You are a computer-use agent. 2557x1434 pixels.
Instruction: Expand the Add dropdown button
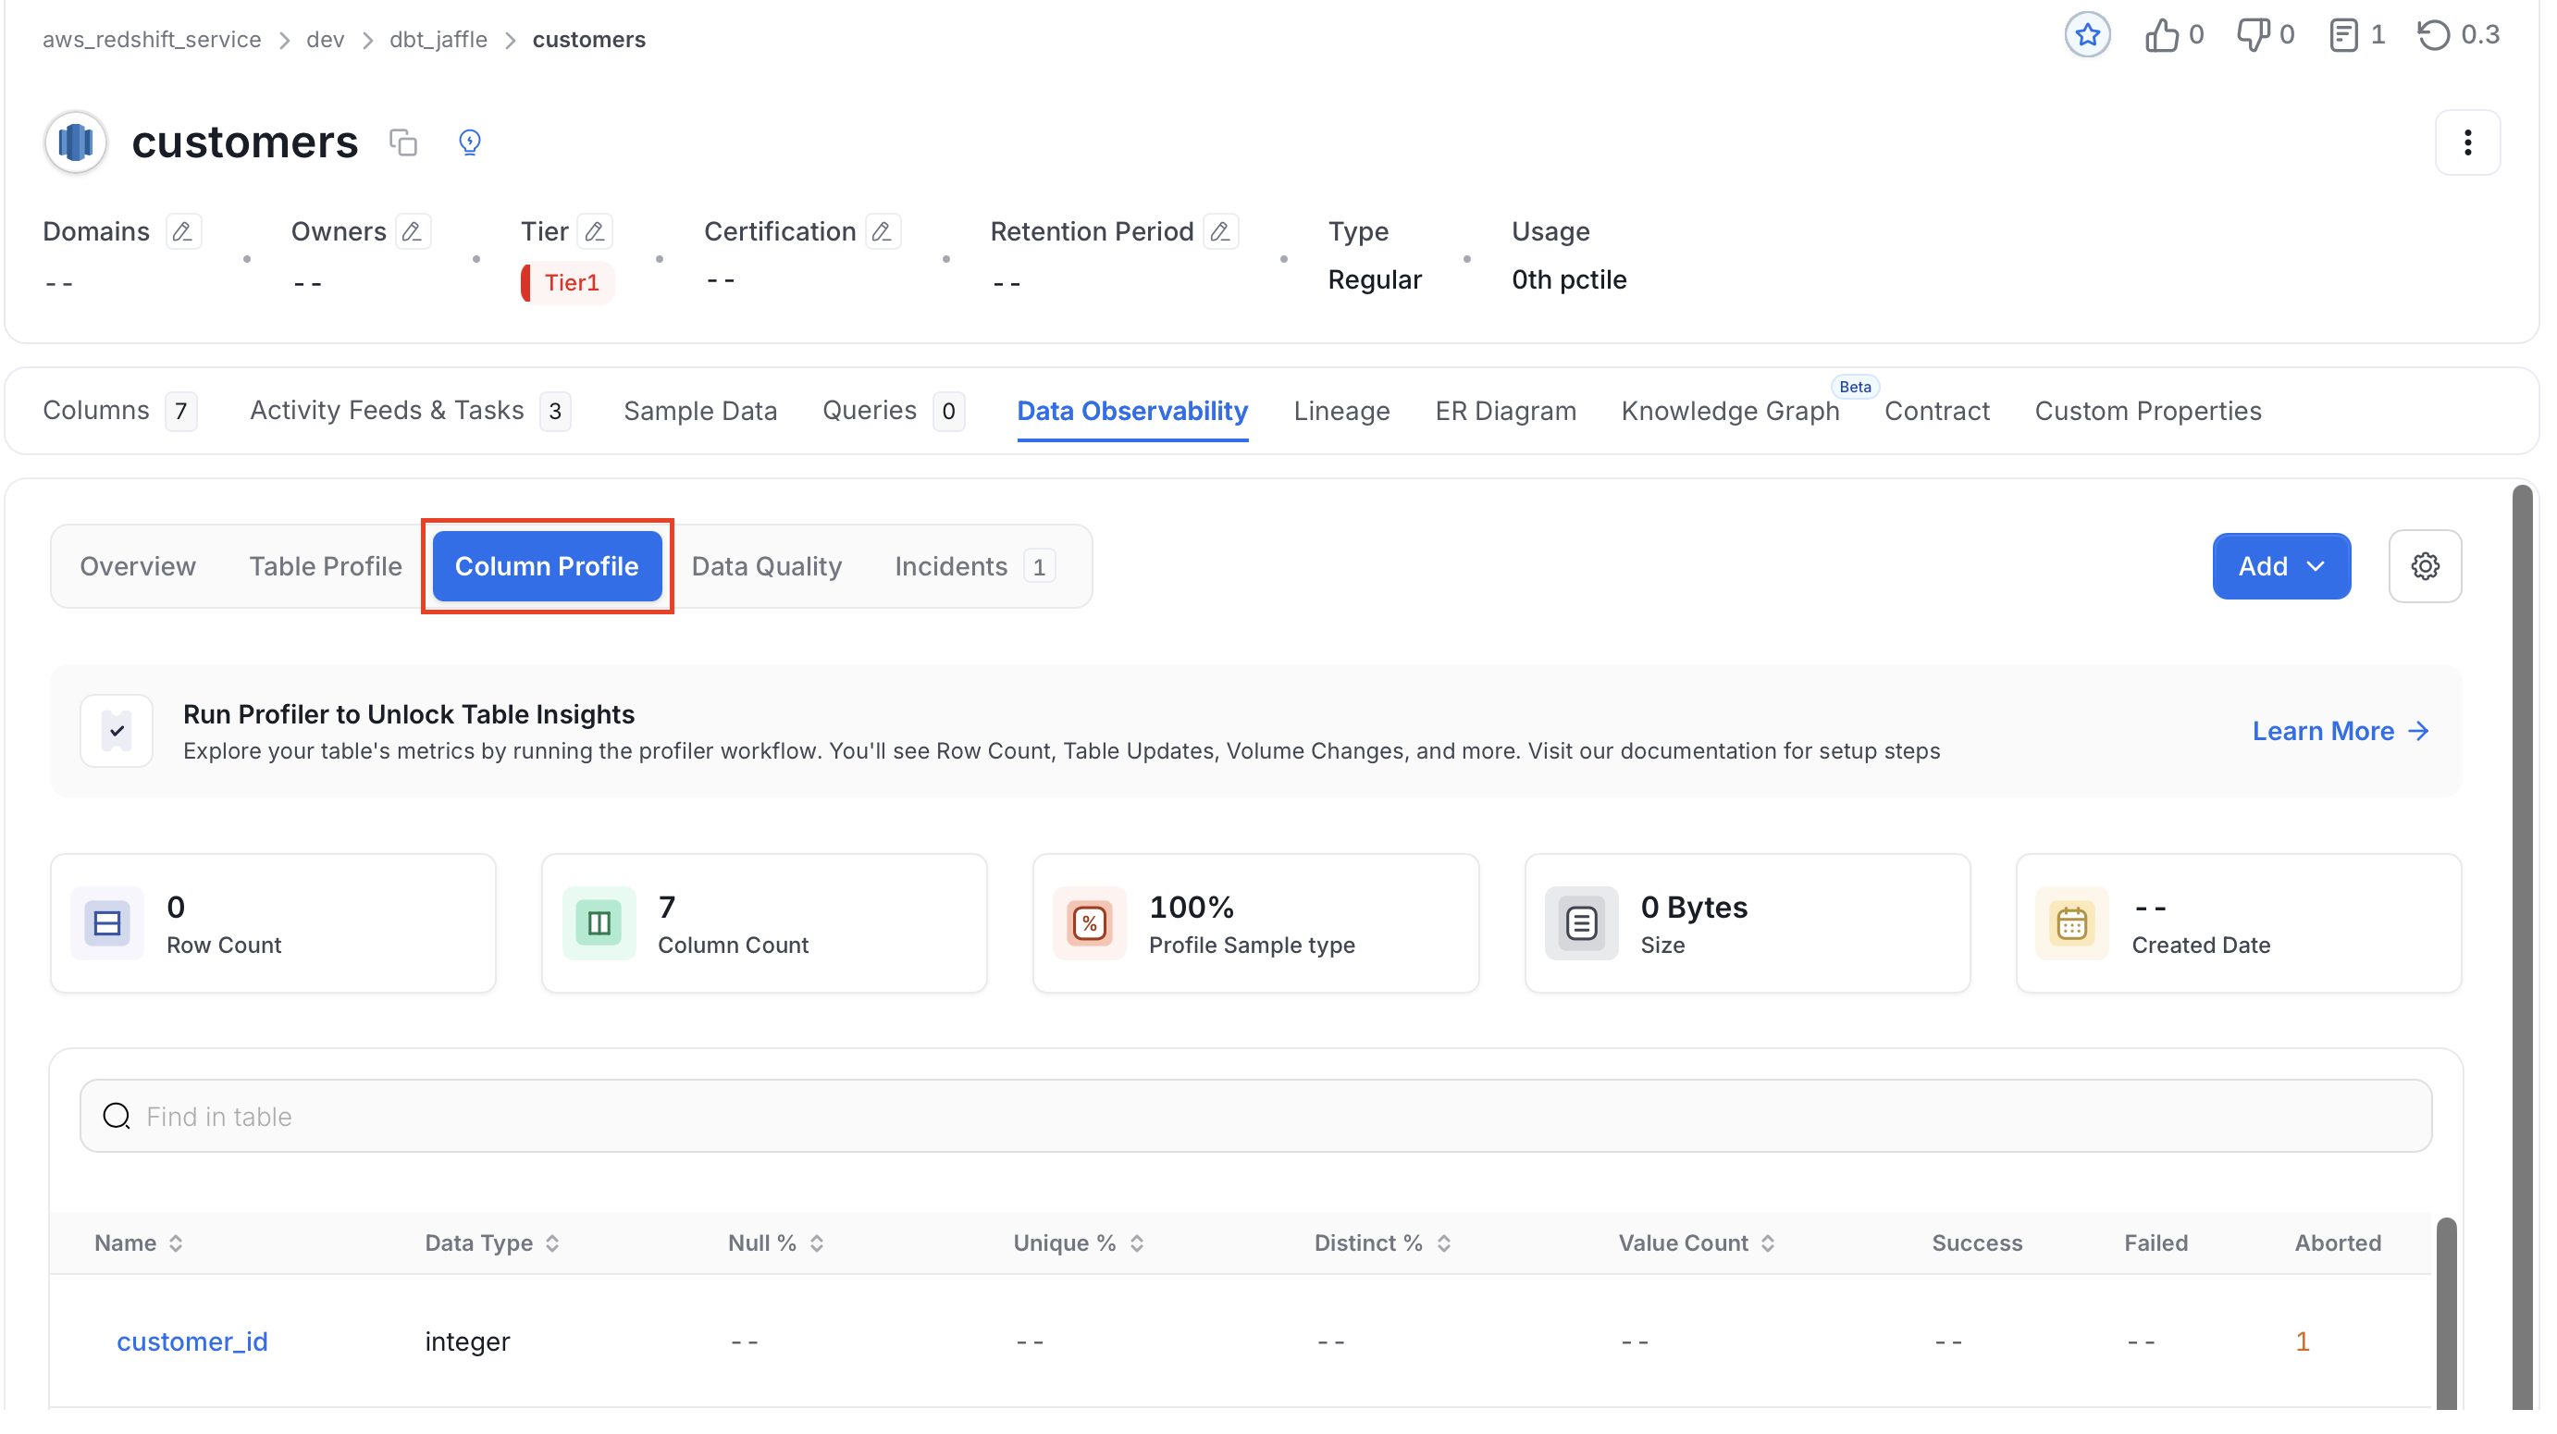point(2280,565)
